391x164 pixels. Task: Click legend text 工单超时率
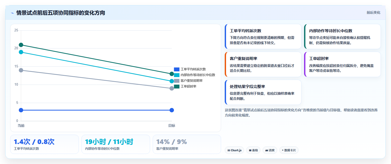[x=188, y=86]
